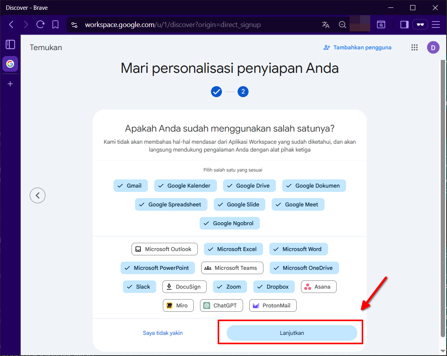Deselect the Microsoft PowerPoint chip
Screen dimensions: 447x356
(158, 268)
